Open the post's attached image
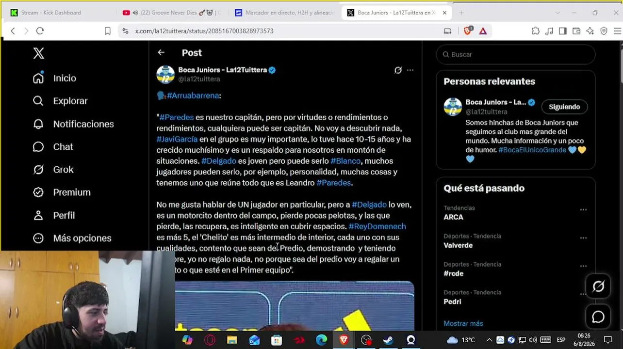 click(x=295, y=306)
